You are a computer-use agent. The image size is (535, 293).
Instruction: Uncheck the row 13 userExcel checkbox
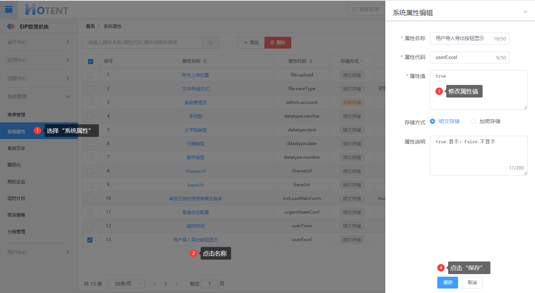coord(90,240)
